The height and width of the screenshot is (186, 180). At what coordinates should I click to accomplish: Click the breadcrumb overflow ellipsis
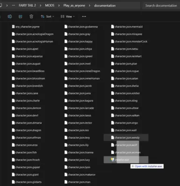click(14, 6)
